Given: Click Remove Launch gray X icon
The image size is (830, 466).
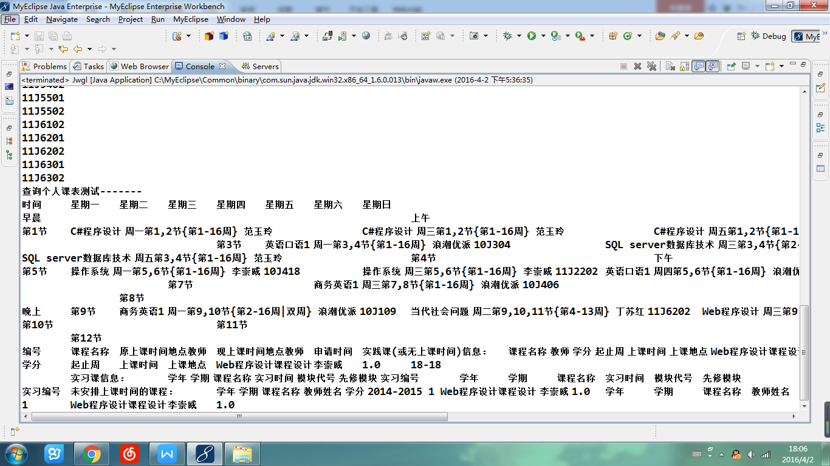Looking at the screenshot, I should (637, 66).
